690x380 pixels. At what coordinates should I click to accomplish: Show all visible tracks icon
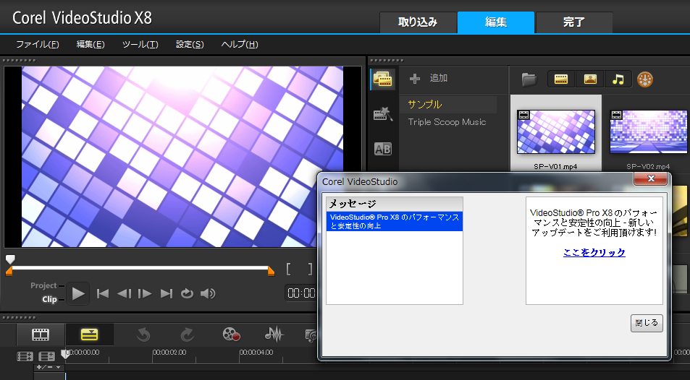[25, 356]
